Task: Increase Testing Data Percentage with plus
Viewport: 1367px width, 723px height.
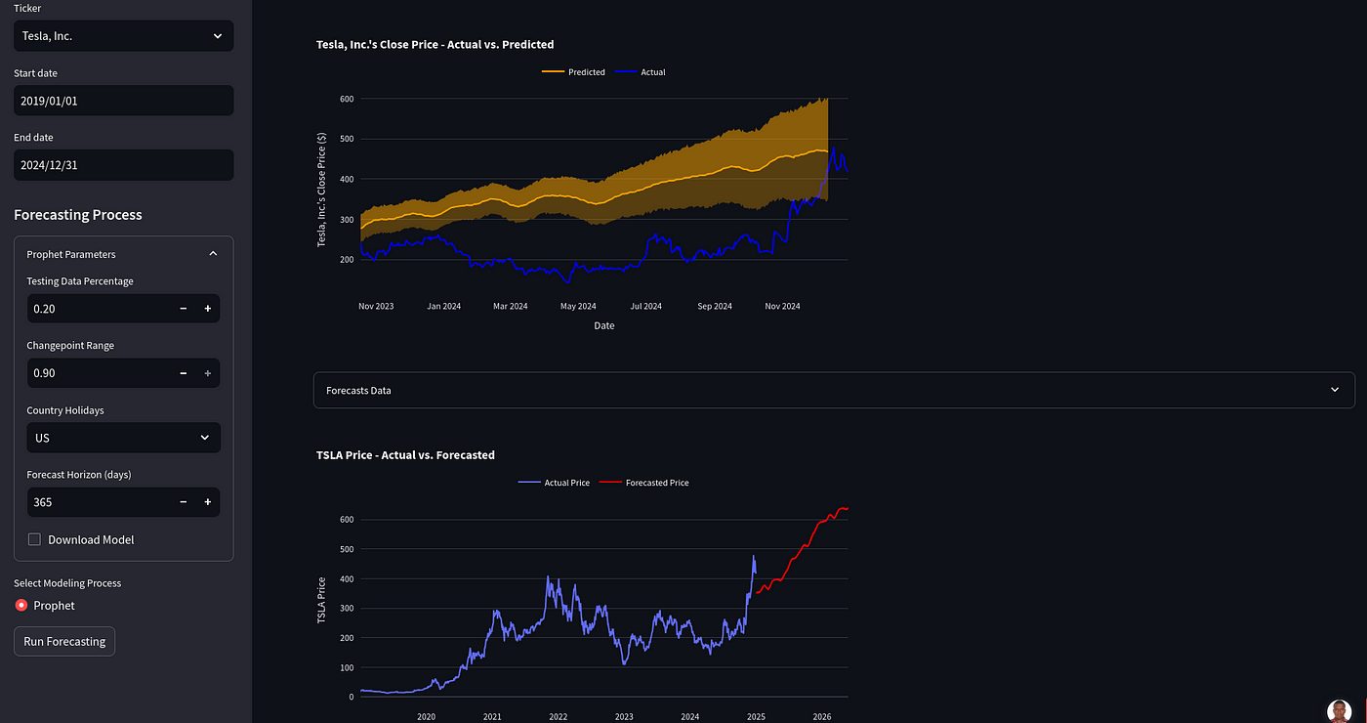Action: click(207, 309)
